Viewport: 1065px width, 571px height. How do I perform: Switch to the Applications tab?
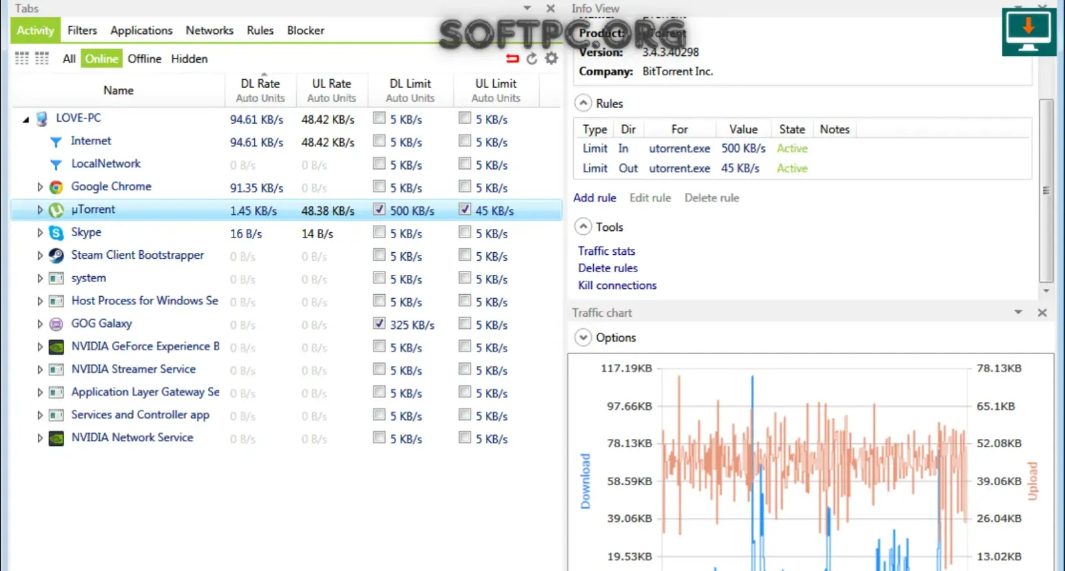tap(141, 31)
